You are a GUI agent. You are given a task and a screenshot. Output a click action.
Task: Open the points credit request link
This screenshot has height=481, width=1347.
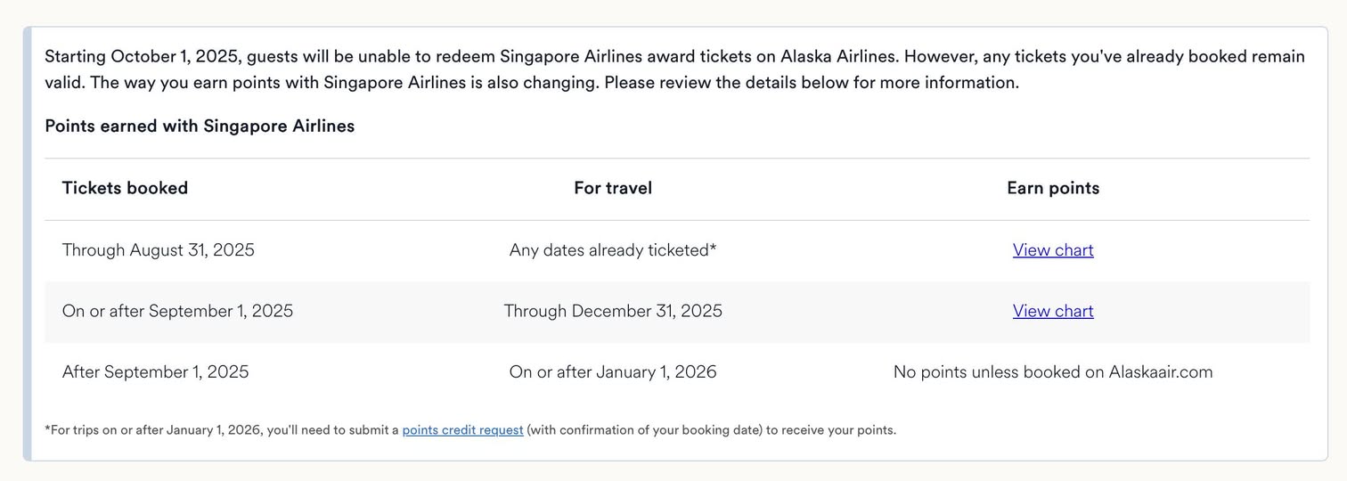click(462, 430)
